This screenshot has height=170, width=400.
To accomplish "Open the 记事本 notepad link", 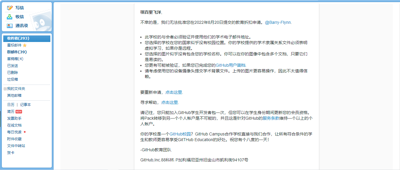I will pos(26,105).
